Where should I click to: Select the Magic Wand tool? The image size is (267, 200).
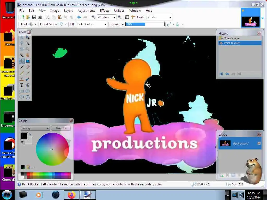[x=22, y=55]
